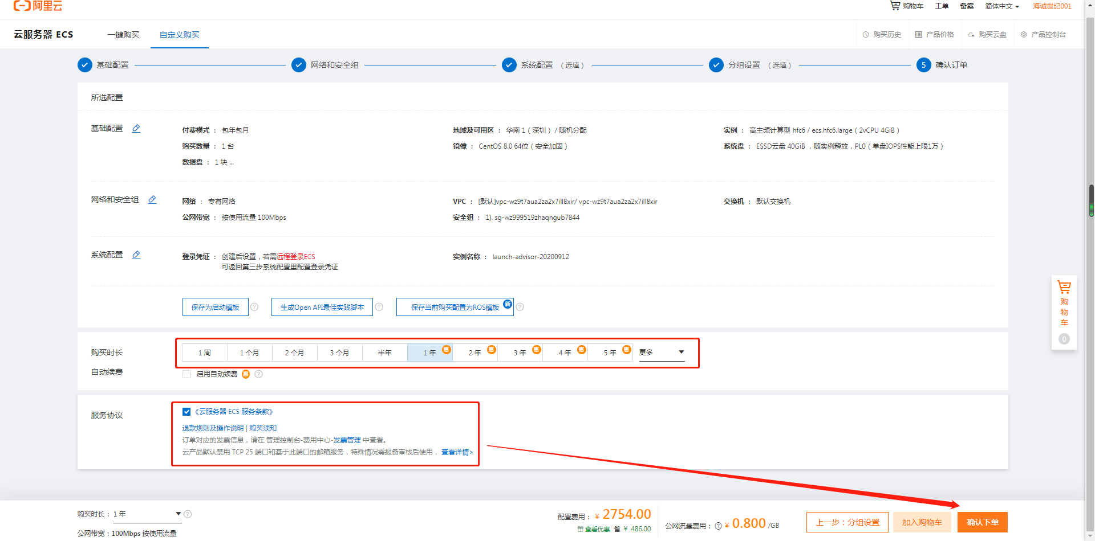
Task: Click the 基础配置 step checkmark circle
Action: point(85,65)
